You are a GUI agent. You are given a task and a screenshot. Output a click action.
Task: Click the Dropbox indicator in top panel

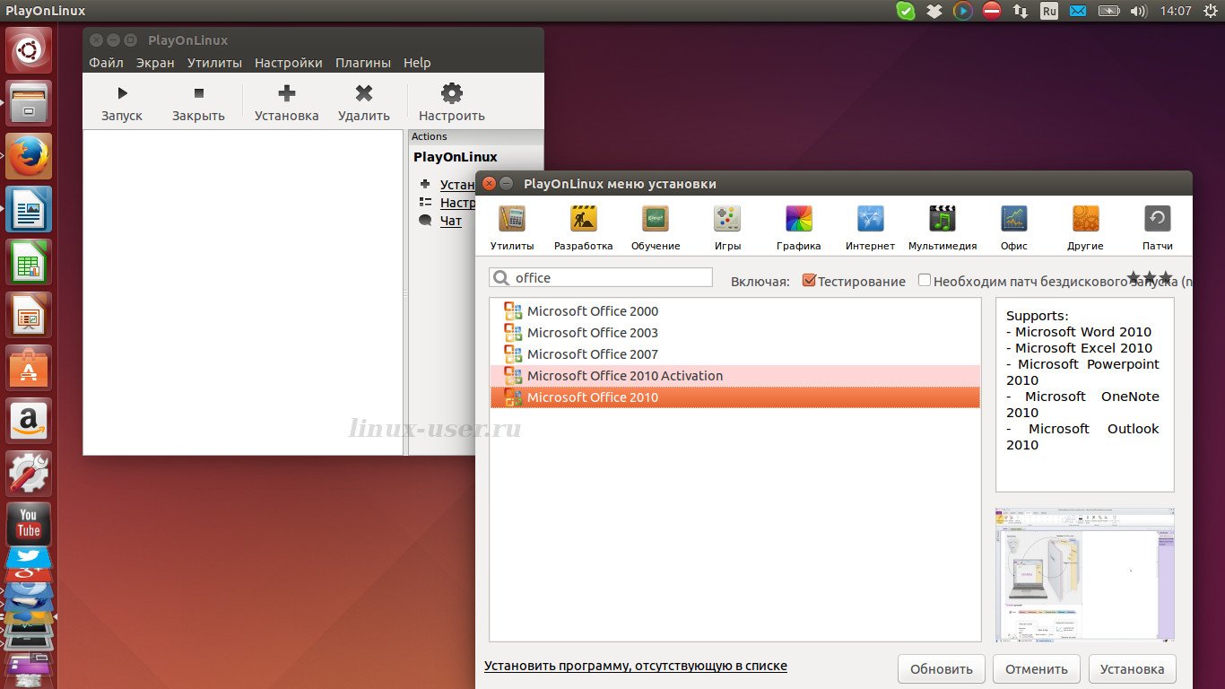tap(934, 11)
